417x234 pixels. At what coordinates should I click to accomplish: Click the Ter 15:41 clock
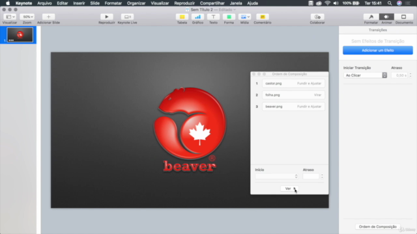pyautogui.click(x=373, y=3)
